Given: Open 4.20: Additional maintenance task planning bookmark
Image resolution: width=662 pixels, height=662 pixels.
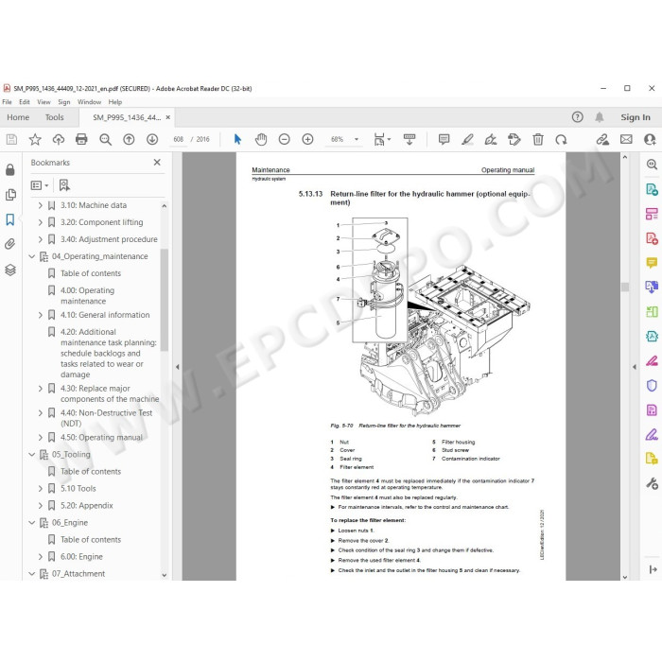Looking at the screenshot, I should click(108, 354).
